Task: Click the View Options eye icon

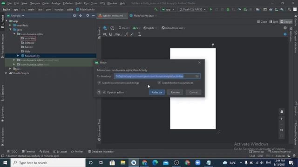Action: [x=105, y=34]
